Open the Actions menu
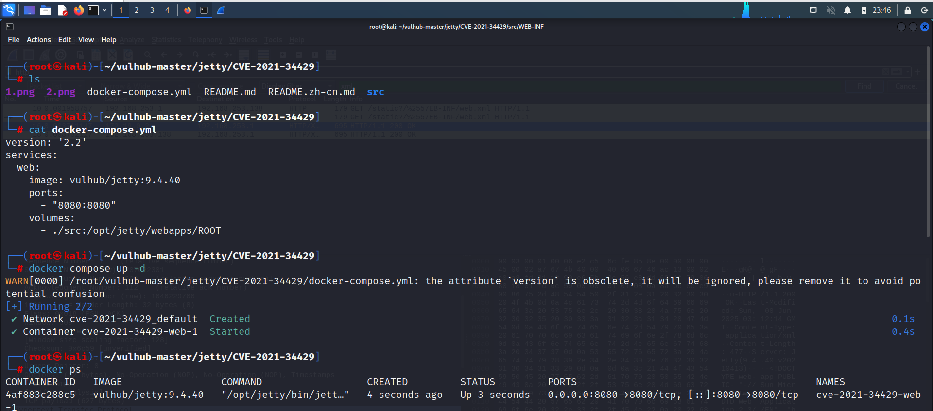 (x=38, y=40)
